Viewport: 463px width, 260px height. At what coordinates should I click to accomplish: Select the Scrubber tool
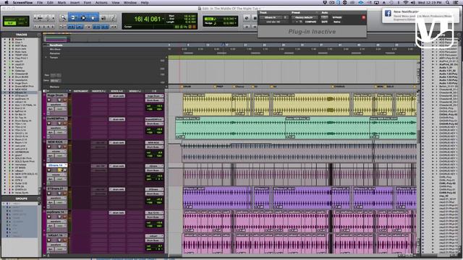103,18
